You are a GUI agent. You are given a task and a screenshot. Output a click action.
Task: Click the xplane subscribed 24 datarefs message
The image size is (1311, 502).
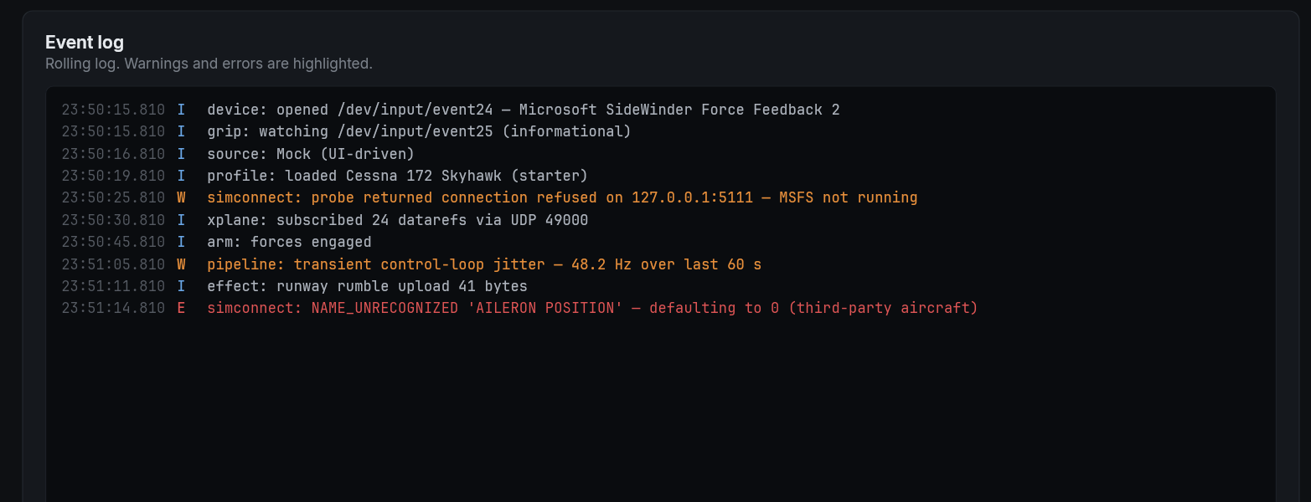click(397, 220)
